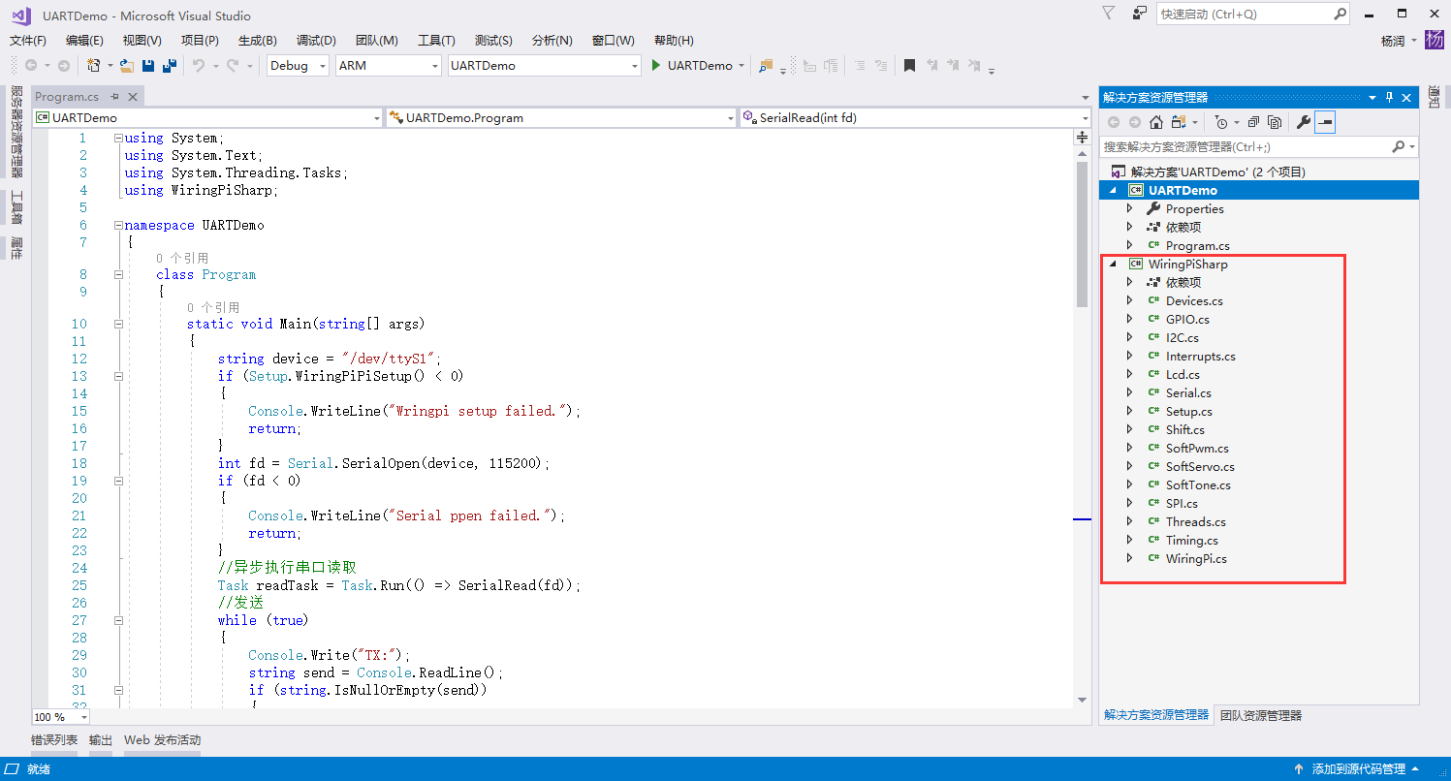
Task: Click the bookmark icon in the toolbar
Action: point(909,66)
